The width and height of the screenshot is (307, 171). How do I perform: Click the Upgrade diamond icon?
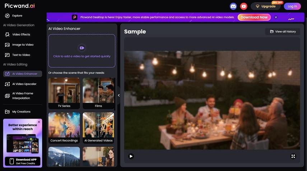pyautogui.click(x=257, y=6)
